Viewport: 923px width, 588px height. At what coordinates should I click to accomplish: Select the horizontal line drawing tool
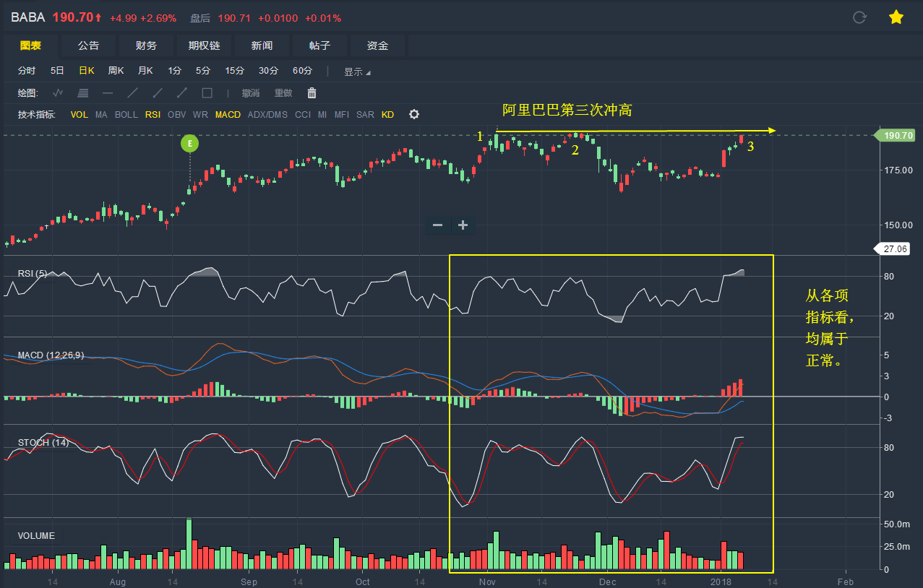[x=108, y=92]
